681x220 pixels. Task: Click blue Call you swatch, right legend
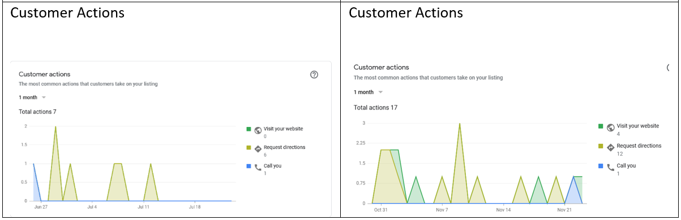pyautogui.click(x=601, y=166)
